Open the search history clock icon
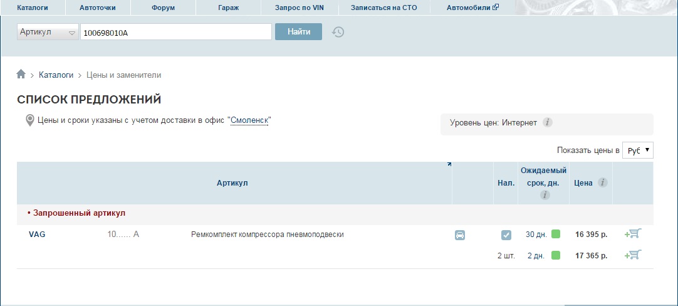678x306 pixels. pyautogui.click(x=338, y=32)
